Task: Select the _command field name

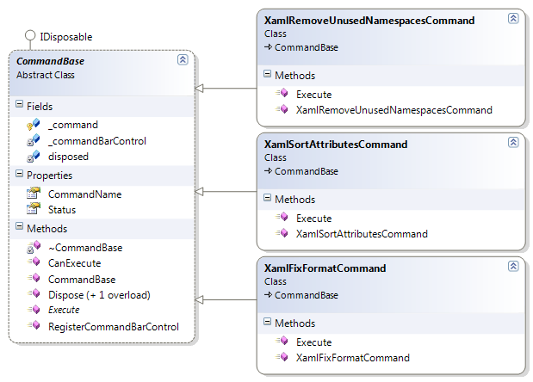Action: tap(73, 125)
